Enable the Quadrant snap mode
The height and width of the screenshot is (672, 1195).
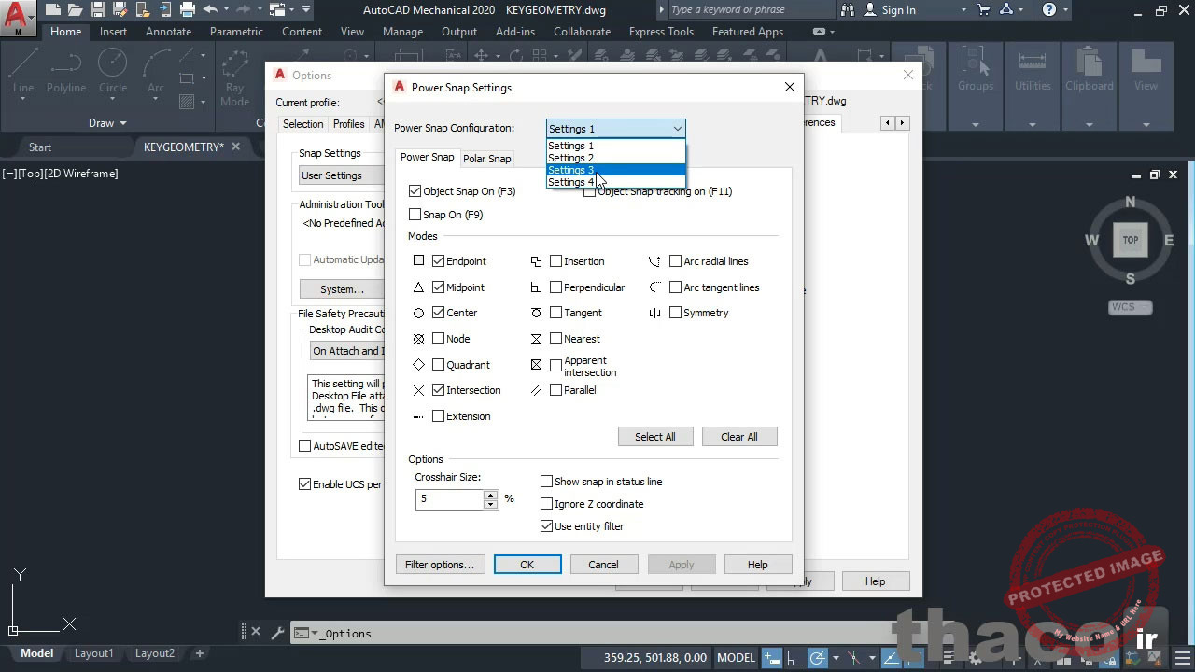[439, 365]
